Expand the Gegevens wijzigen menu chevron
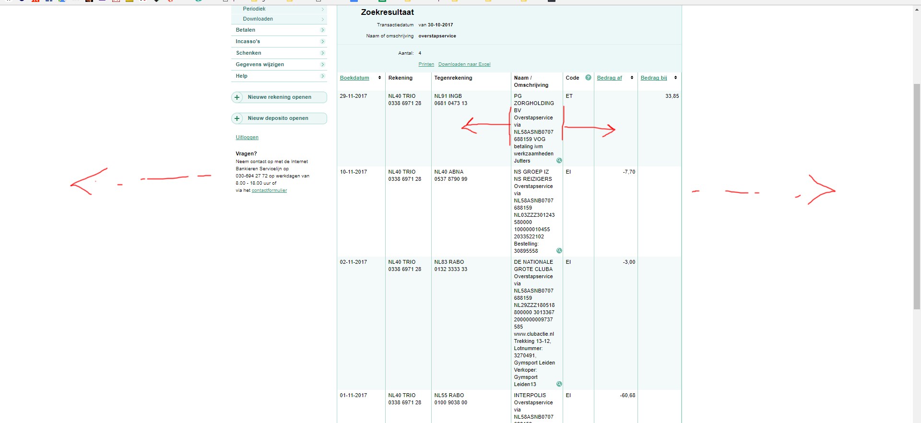The image size is (921, 423). (x=322, y=65)
